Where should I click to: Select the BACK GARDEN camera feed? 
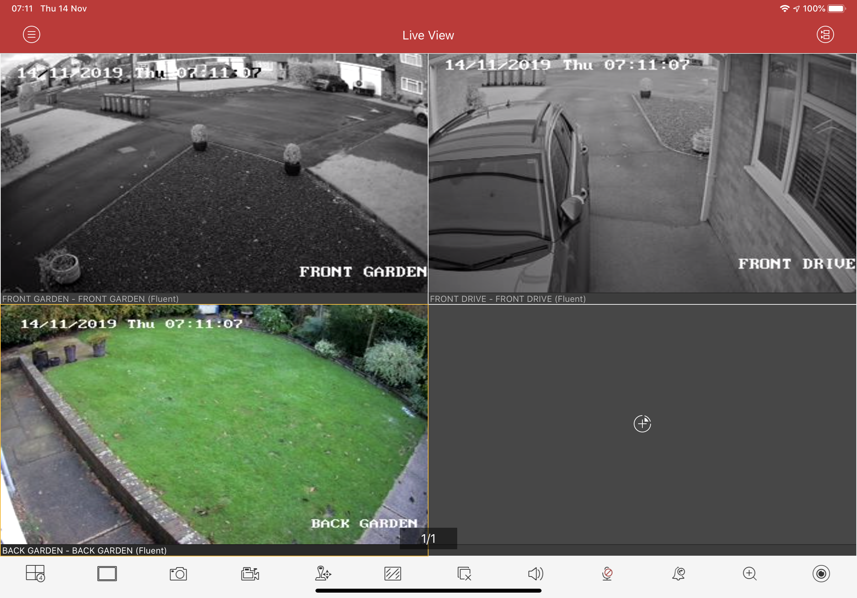coord(214,424)
